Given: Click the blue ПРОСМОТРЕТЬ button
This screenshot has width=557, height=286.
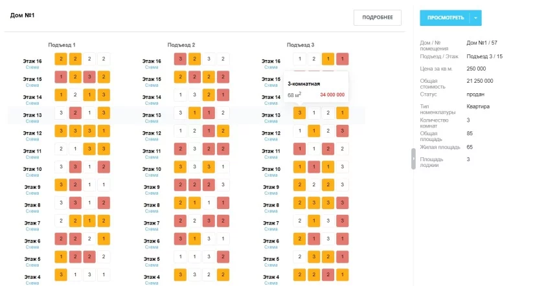Looking at the screenshot, I should pyautogui.click(x=445, y=17).
